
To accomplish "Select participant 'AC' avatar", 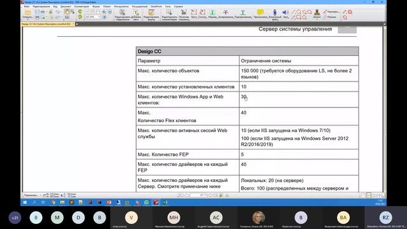I will tap(216, 218).
